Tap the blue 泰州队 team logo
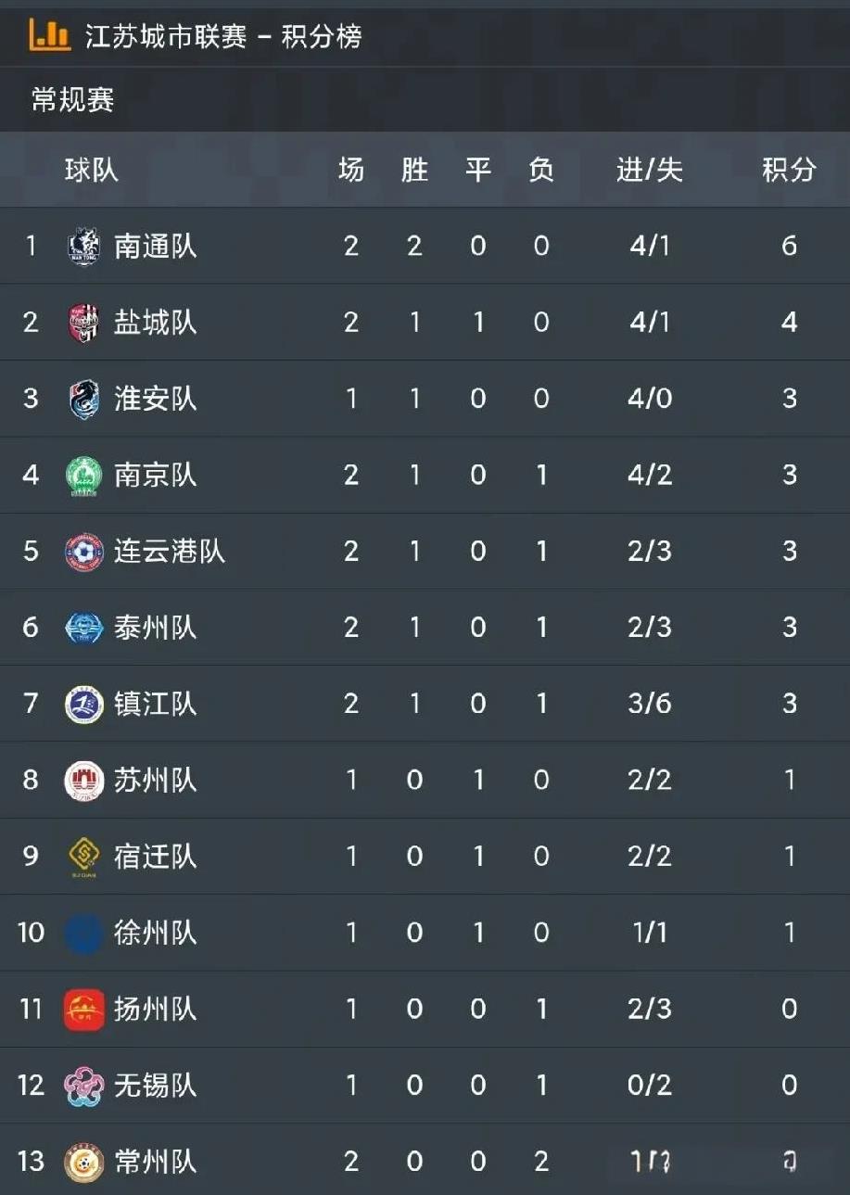The width and height of the screenshot is (850, 1195). (83, 628)
